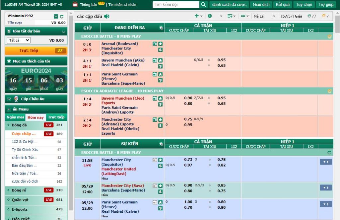Open the Trợ giúp help button
340x220 pixels.
pos(326,5)
